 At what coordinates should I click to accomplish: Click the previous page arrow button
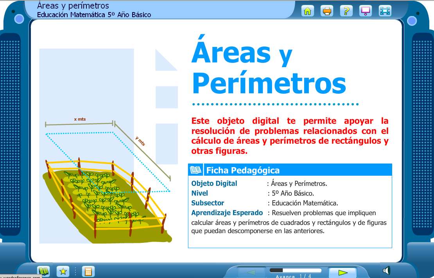pyautogui.click(x=251, y=272)
